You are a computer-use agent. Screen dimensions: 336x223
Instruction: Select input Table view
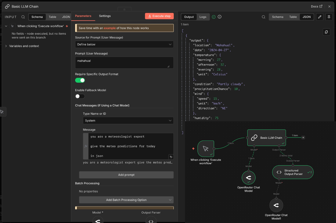[52, 17]
